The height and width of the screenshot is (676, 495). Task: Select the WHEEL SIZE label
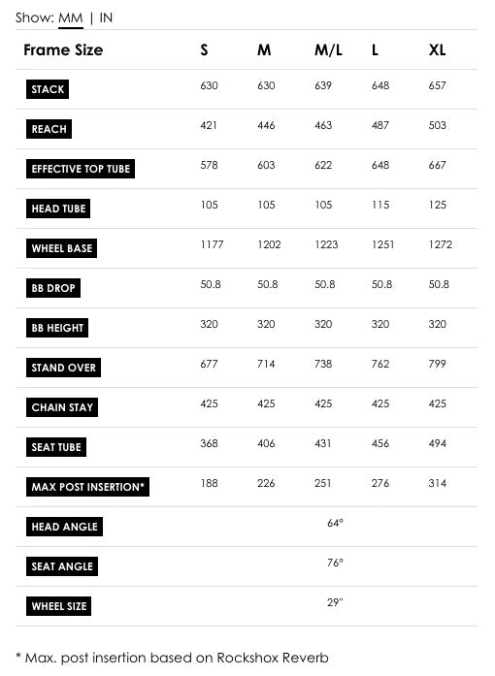click(58, 606)
